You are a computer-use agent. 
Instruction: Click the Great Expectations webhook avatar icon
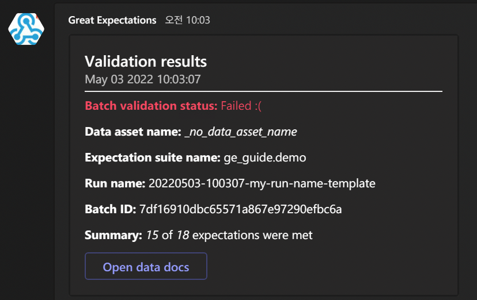click(x=26, y=29)
